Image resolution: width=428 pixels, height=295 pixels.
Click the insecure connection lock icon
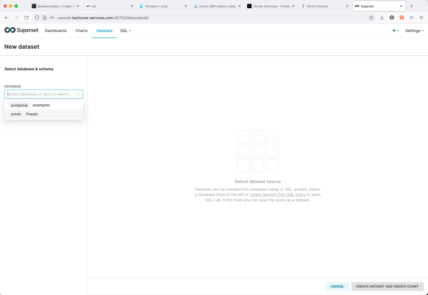(45, 18)
